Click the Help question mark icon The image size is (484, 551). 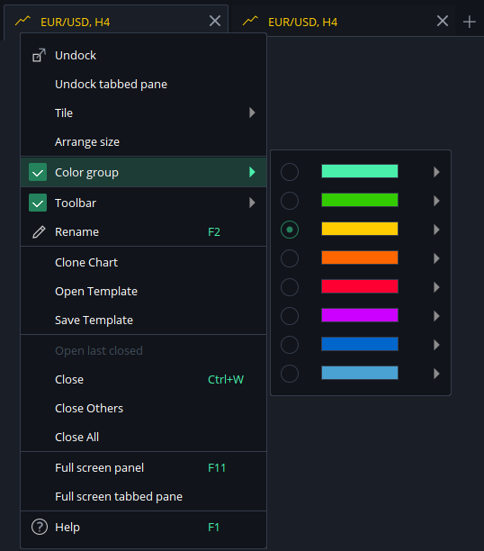[x=40, y=527]
